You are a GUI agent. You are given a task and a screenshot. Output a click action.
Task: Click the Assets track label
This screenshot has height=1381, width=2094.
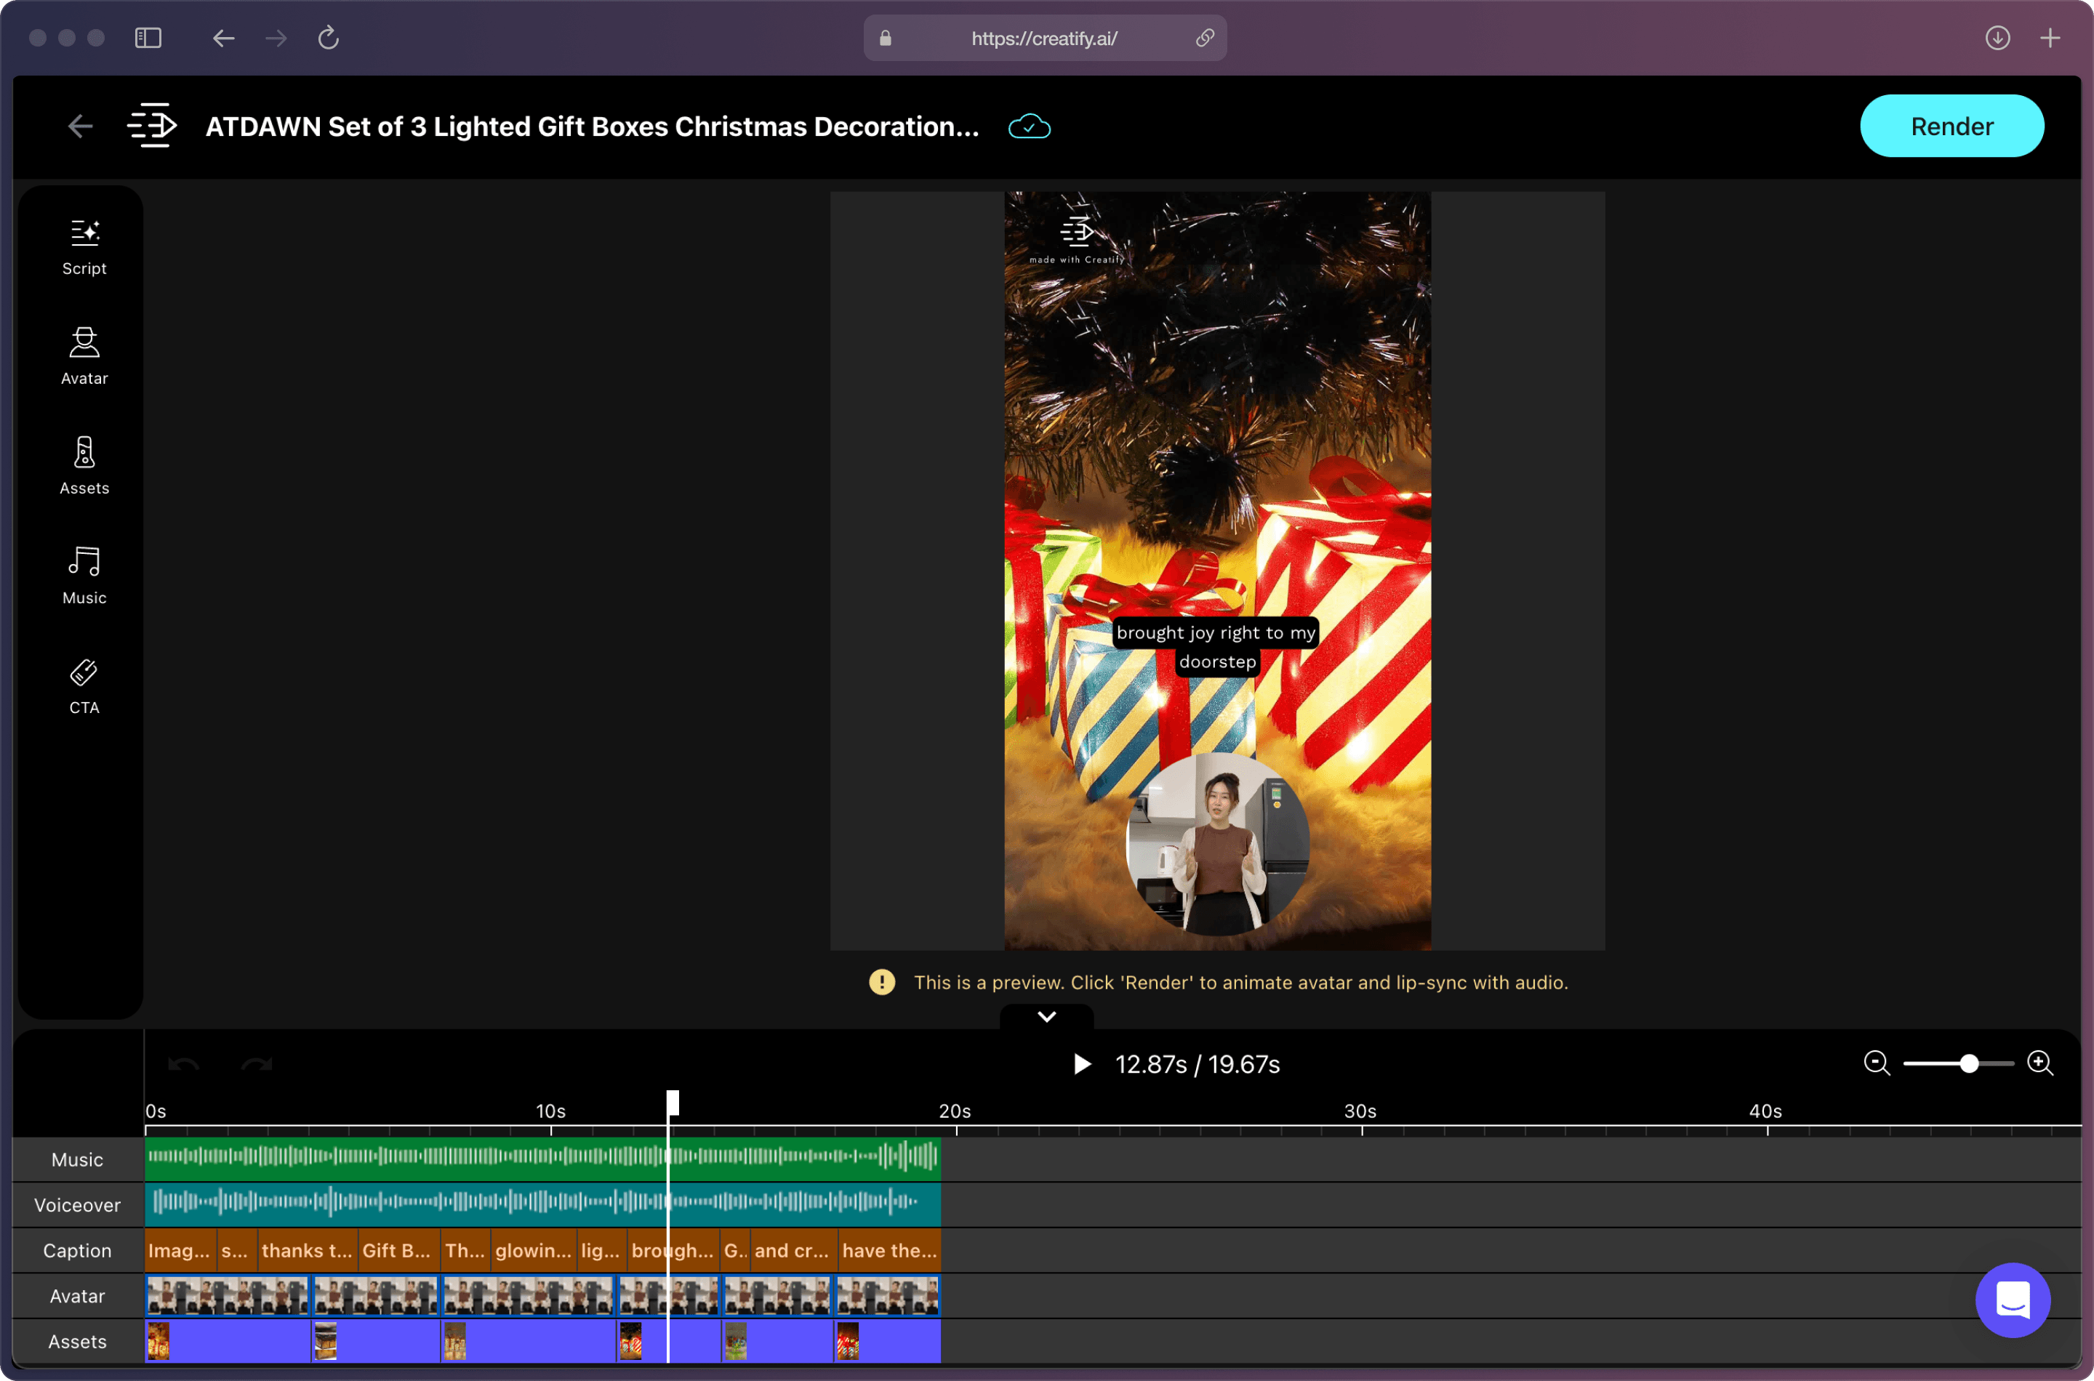click(78, 1341)
